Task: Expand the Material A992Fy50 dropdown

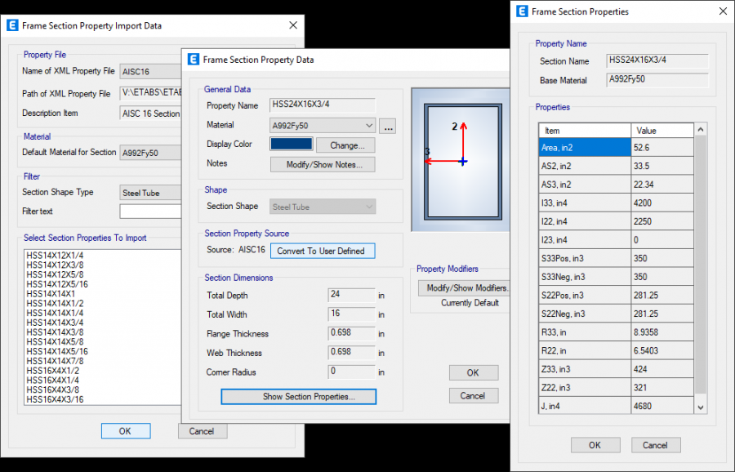Action: (x=369, y=126)
